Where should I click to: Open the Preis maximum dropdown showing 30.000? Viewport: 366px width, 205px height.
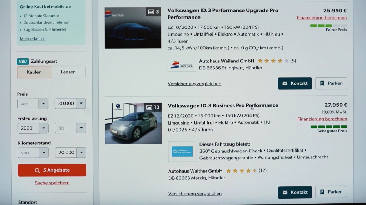[70, 104]
